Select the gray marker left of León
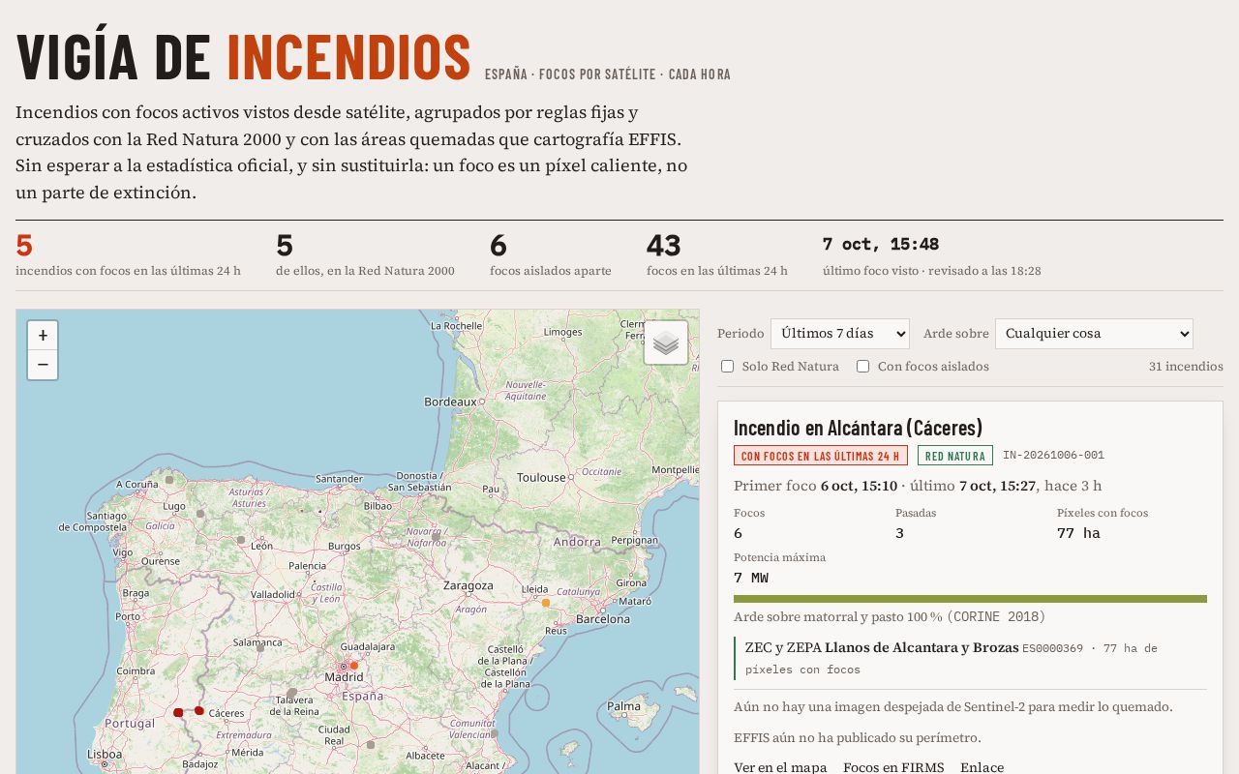 [x=241, y=540]
